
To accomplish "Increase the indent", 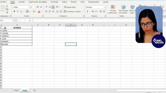I will [x=61, y=11].
